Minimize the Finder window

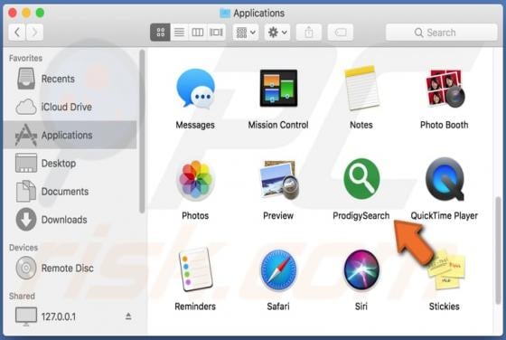tap(26, 13)
